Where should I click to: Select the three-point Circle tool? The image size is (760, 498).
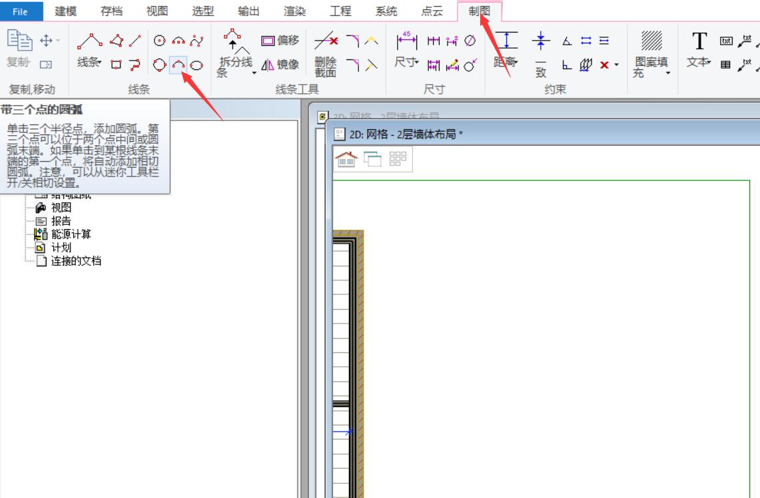(x=159, y=65)
